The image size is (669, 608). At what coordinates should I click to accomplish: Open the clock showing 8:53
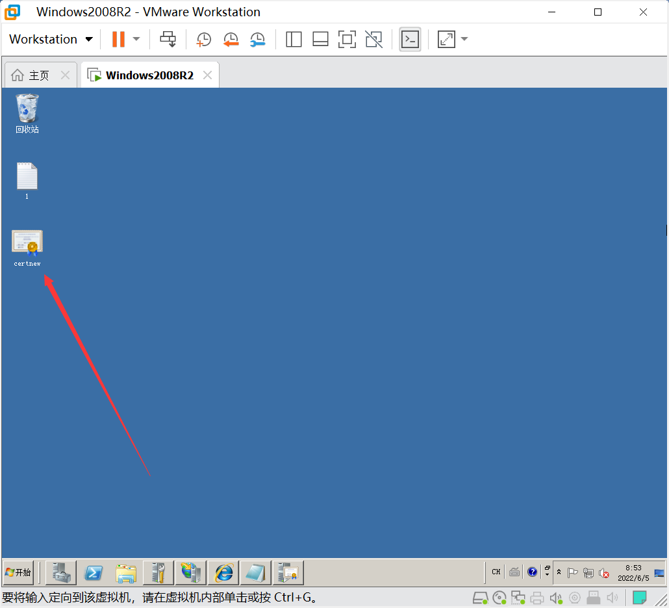point(633,572)
